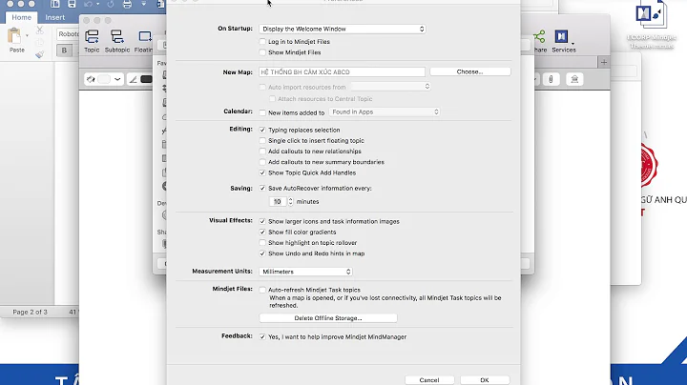Screen dimensions: 687x385
Task: Uncheck Typing replaces selection
Action: click(262, 130)
